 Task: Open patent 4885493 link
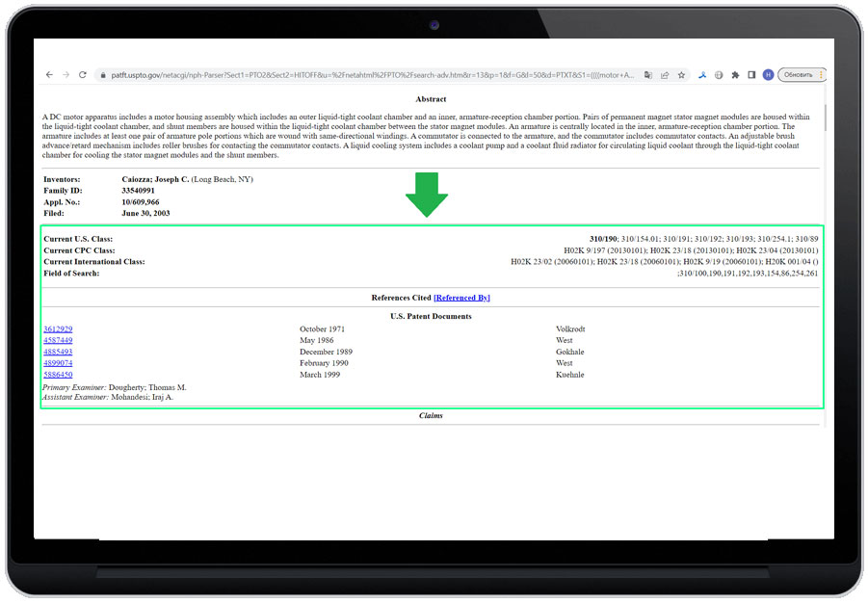58,353
